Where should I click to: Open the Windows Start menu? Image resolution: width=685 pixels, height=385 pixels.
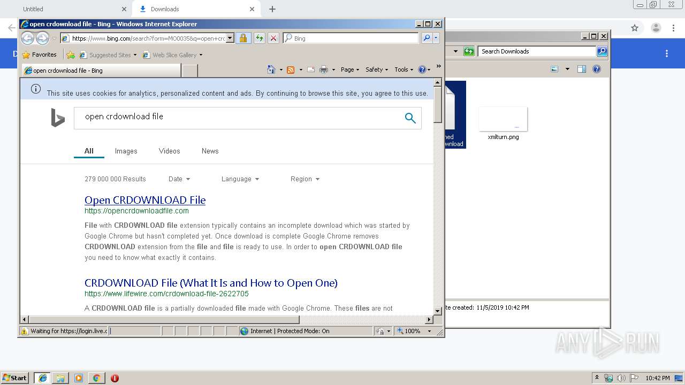(14, 378)
